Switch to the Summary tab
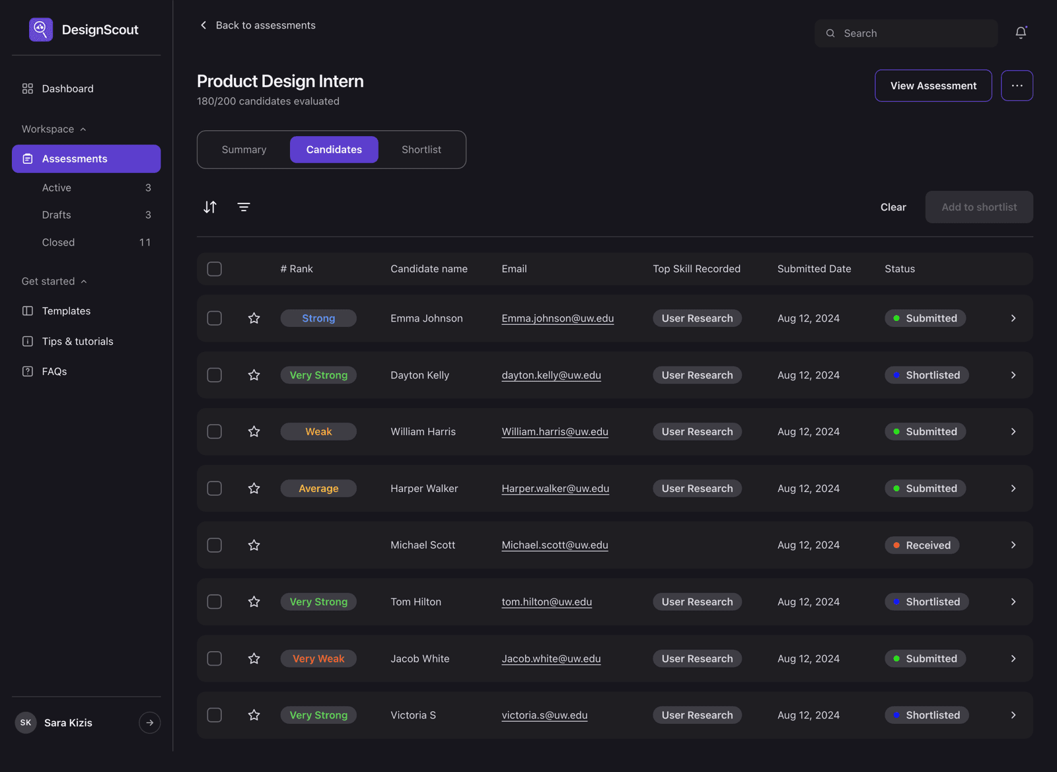 pos(244,150)
